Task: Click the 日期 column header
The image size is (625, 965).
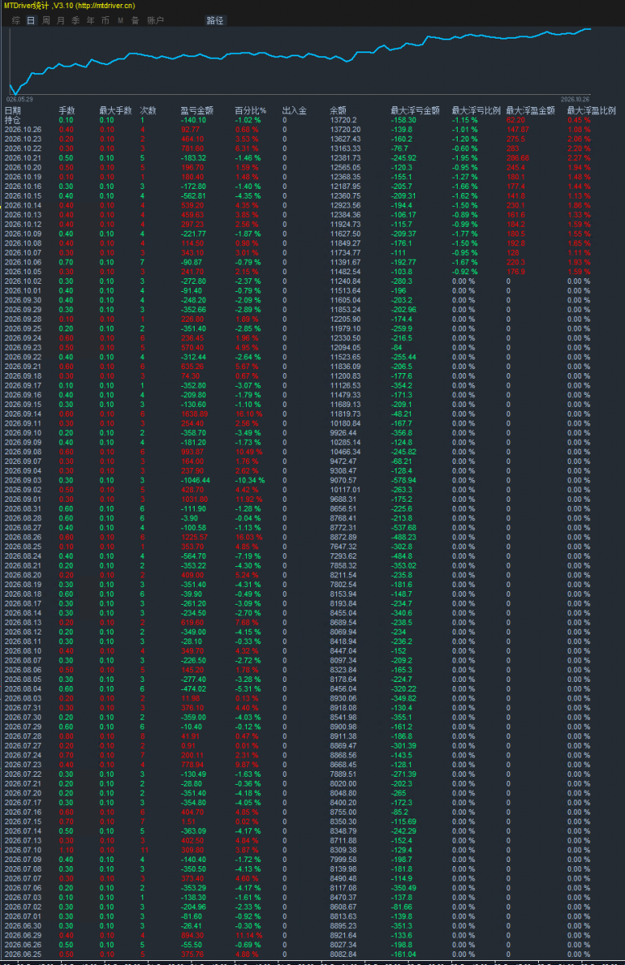Action: pyautogui.click(x=13, y=110)
